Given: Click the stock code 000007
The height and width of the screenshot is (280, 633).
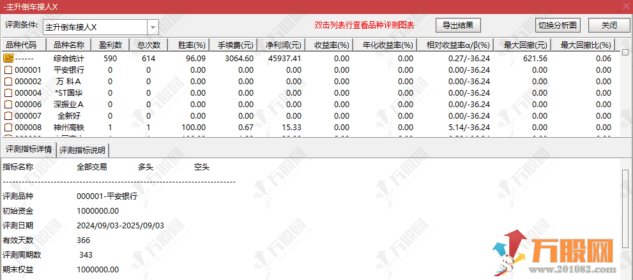Looking at the screenshot, I should point(28,116).
